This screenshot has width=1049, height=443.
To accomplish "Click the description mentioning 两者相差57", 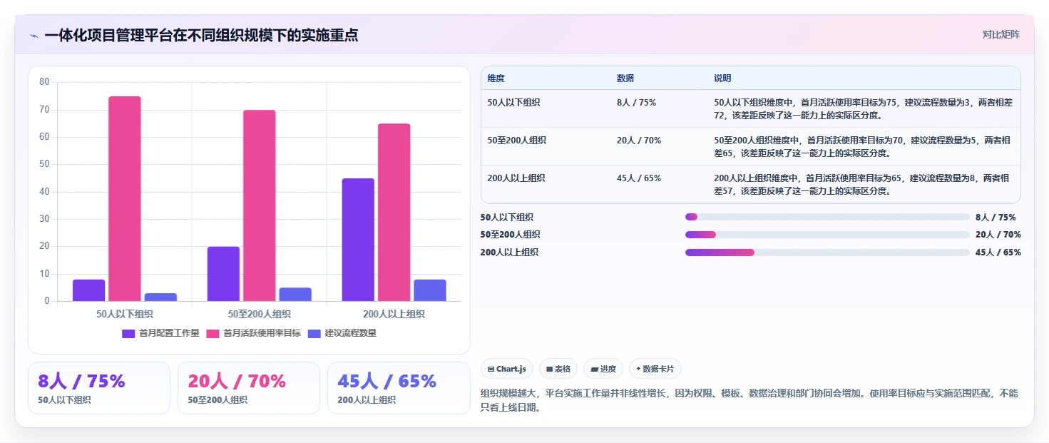I will tap(862, 184).
